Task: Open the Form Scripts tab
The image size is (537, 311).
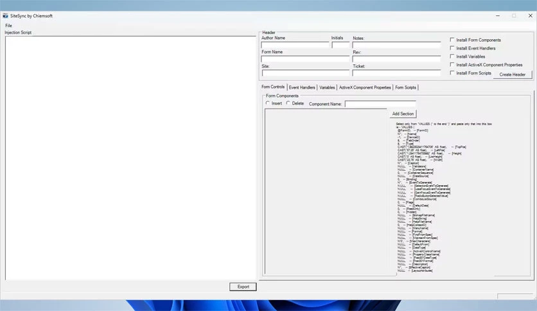Action: point(405,87)
